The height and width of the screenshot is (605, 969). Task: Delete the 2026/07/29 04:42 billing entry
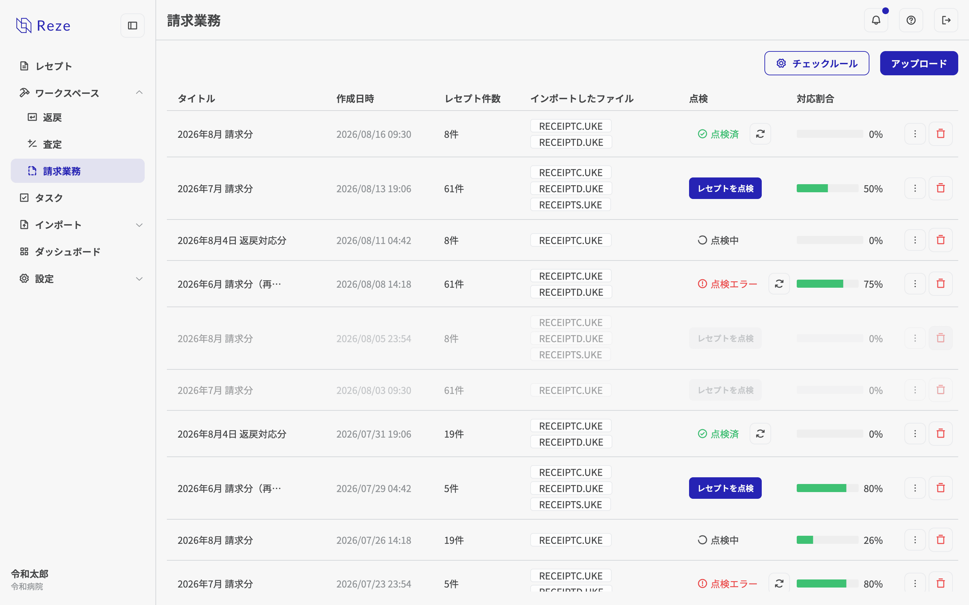coord(941,488)
